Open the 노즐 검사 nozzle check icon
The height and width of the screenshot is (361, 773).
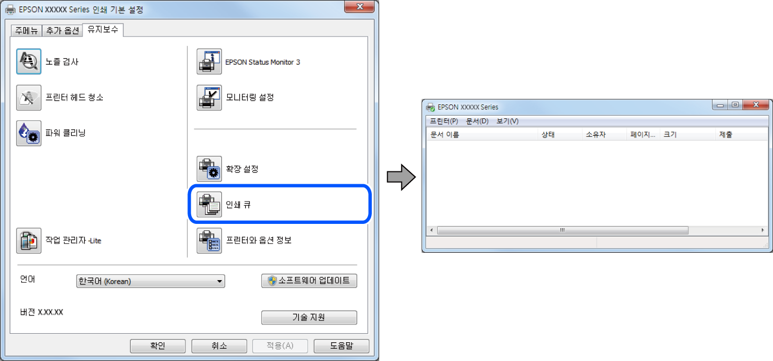click(28, 62)
